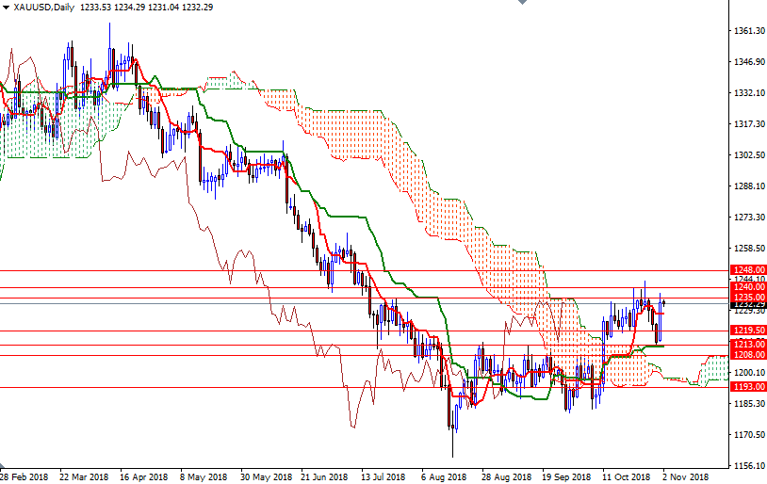This screenshot has width=767, height=484.
Task: Select the 1235.00 red price level label
Action: click(x=747, y=297)
